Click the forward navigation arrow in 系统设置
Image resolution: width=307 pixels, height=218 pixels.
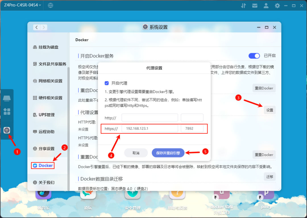(x=43, y=27)
